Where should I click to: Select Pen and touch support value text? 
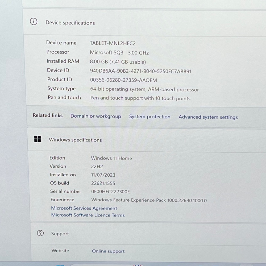140,98
